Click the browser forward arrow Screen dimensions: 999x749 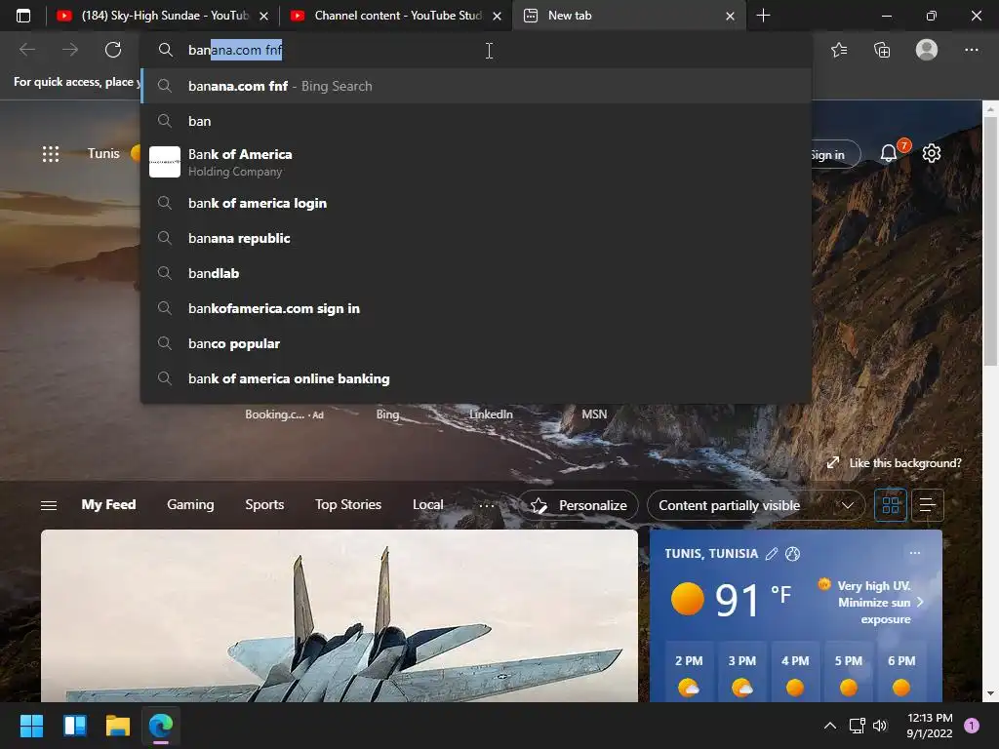70,50
